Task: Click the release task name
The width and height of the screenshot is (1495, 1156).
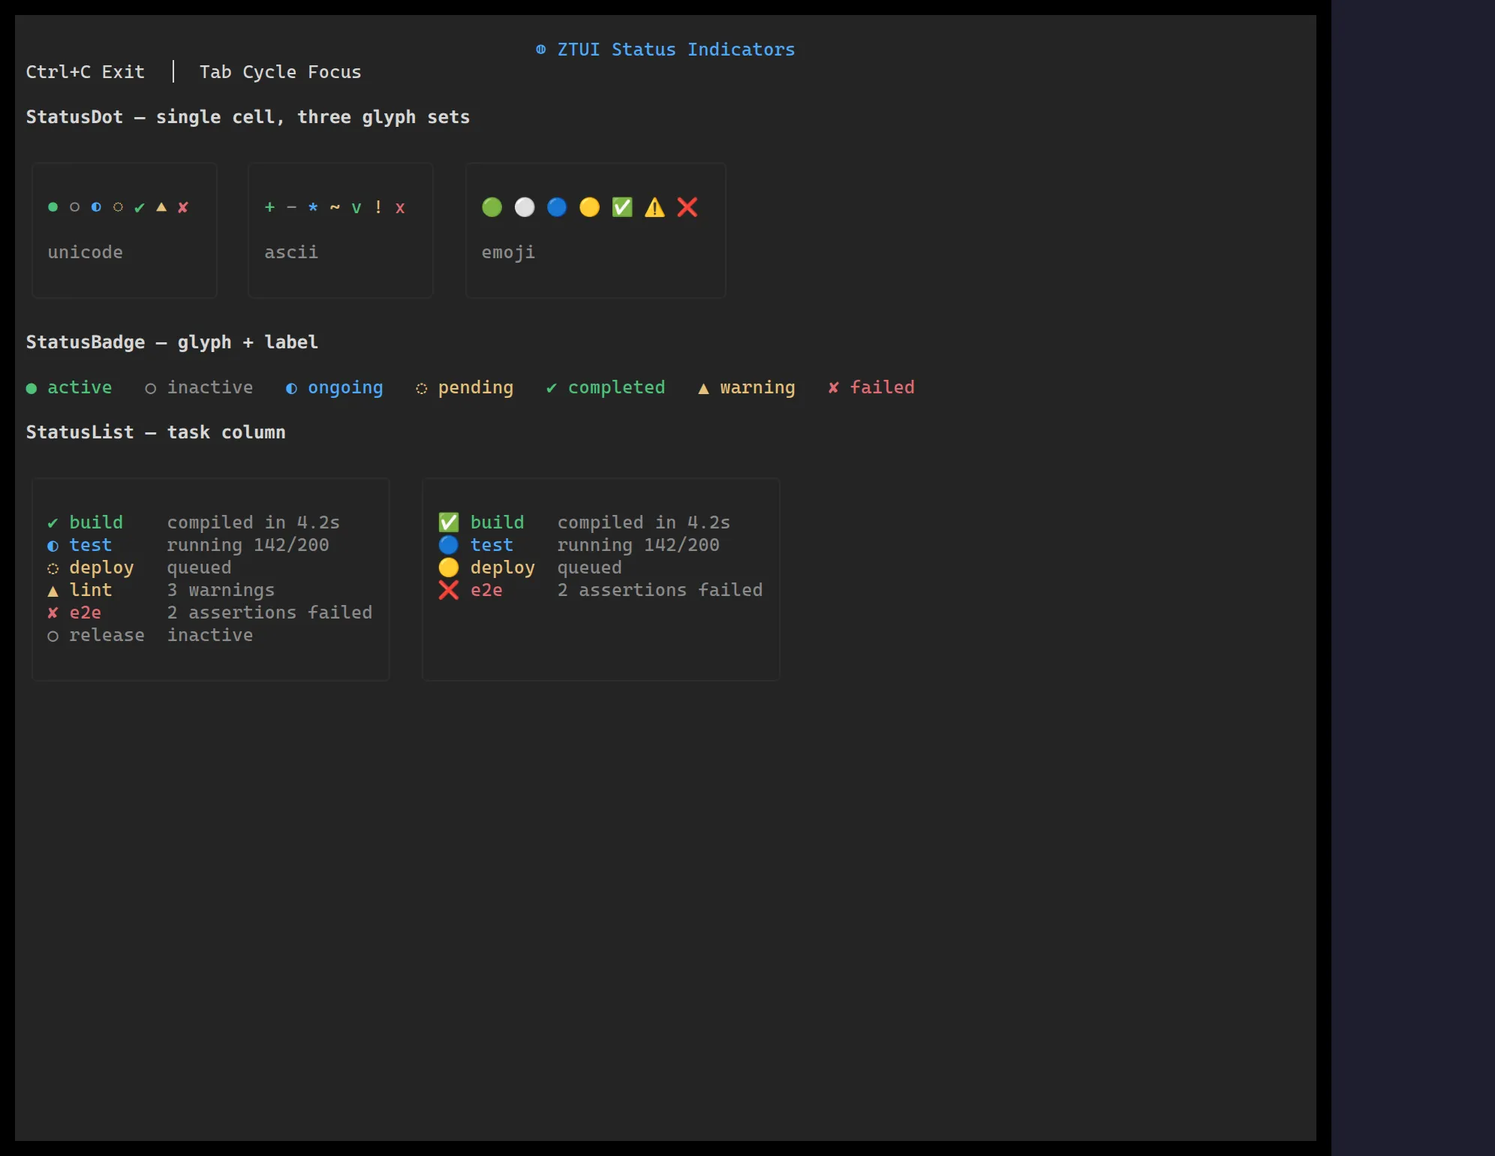Action: 107,635
